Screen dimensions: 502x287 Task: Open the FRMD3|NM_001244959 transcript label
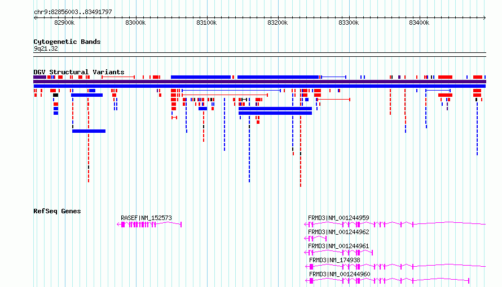338,218
